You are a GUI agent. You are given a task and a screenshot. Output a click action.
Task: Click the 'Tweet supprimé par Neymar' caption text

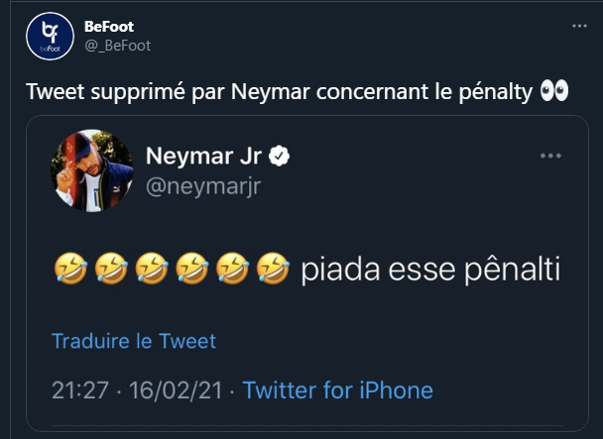279,93
